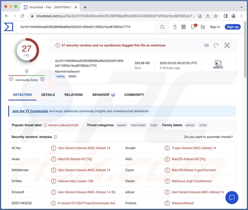
Task: Click the Sign up button
Action: tap(233, 27)
